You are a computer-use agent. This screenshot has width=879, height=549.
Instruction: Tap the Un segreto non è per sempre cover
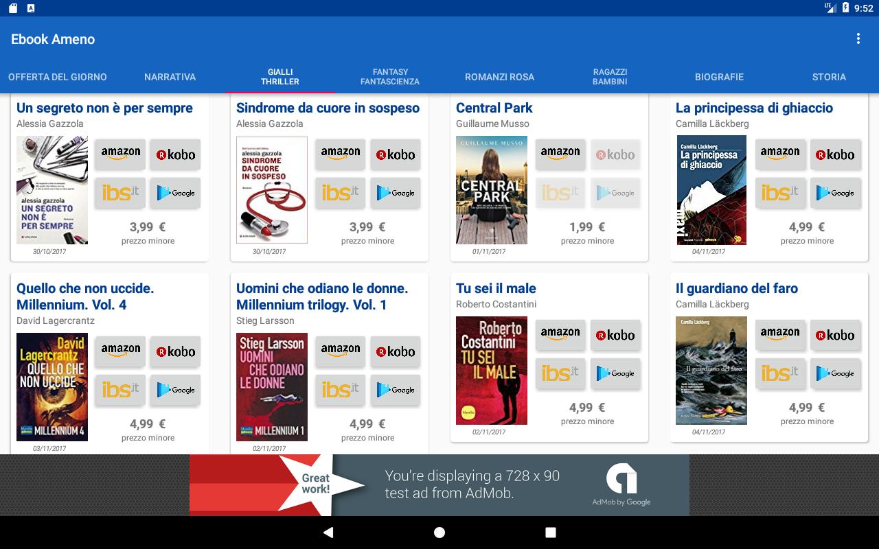52,190
